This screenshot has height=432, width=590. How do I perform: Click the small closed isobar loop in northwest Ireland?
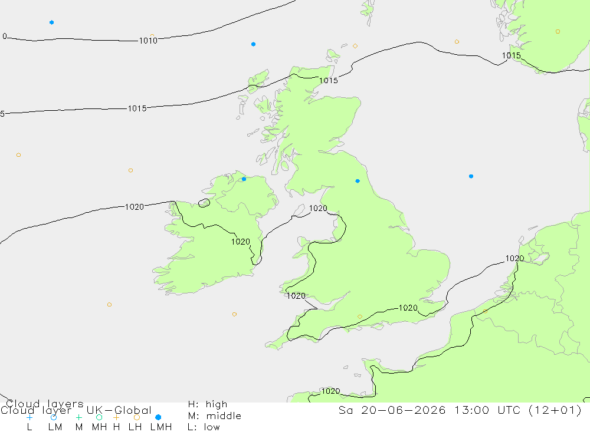tap(204, 203)
